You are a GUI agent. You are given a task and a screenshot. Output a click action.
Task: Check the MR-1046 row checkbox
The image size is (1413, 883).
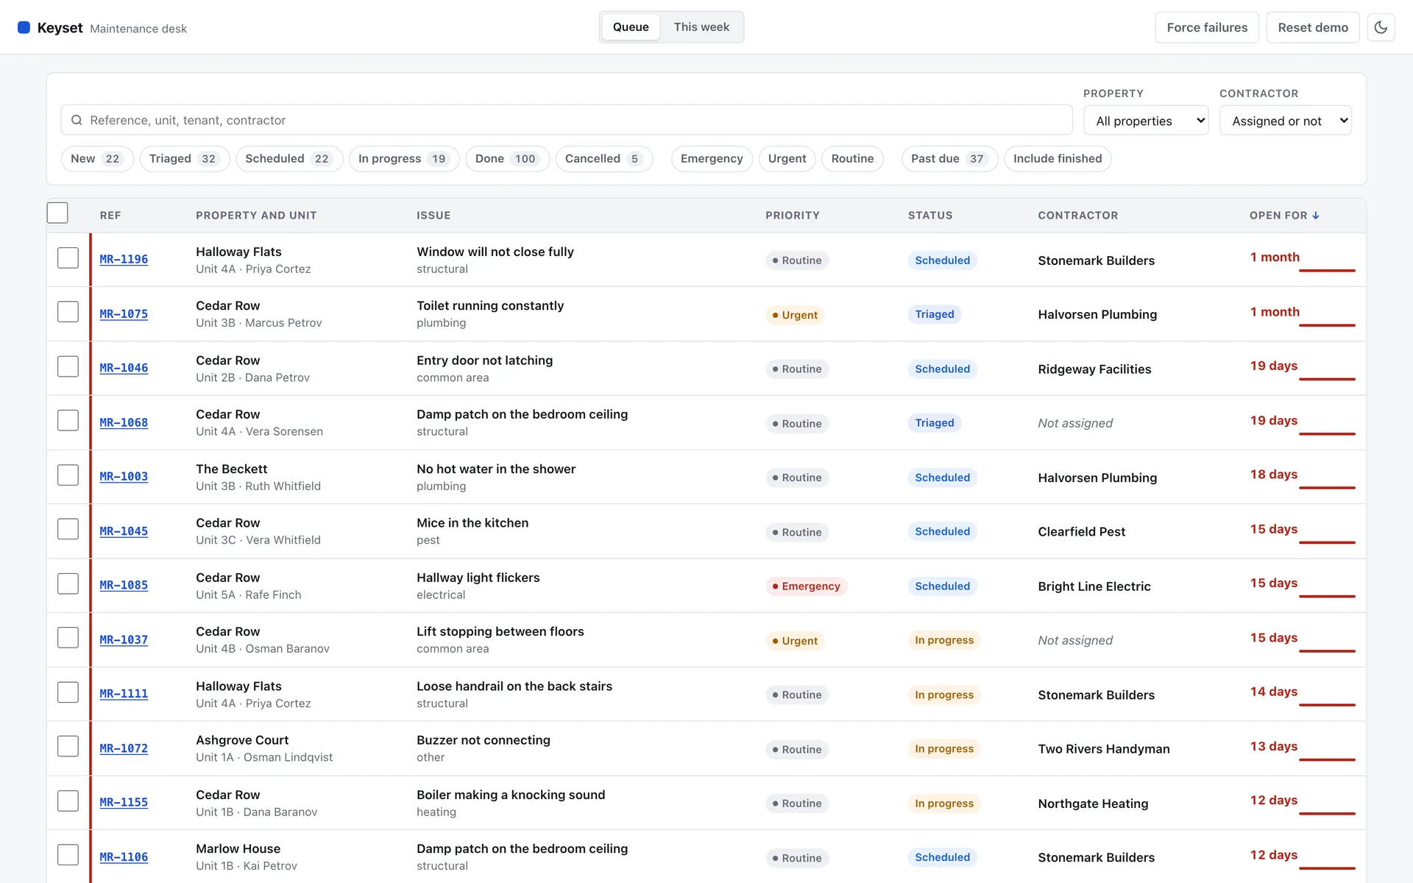click(68, 366)
